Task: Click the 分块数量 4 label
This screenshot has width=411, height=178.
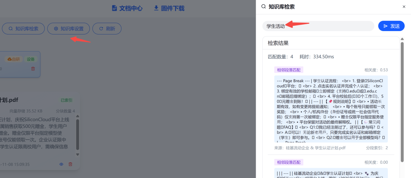Action: point(65,111)
